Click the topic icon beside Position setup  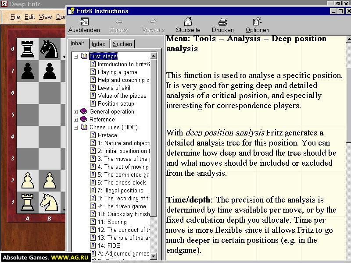pos(93,103)
